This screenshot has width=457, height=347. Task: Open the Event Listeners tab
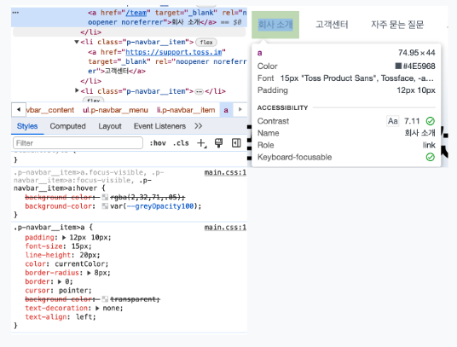pos(159,126)
